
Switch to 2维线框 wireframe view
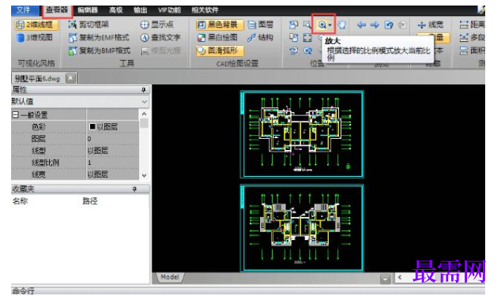(x=36, y=24)
